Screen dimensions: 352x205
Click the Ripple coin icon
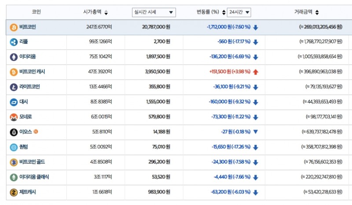tap(14, 42)
